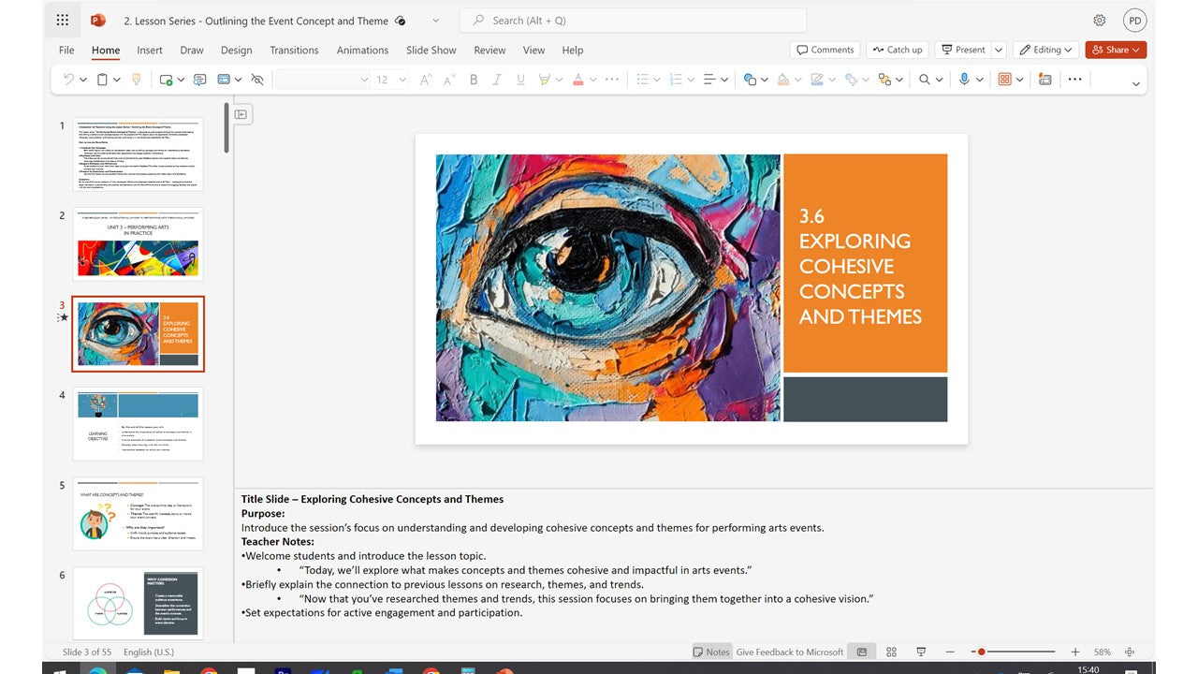The height and width of the screenshot is (674, 1198).
Task: Toggle Normal view button in status bar
Action: [862, 652]
